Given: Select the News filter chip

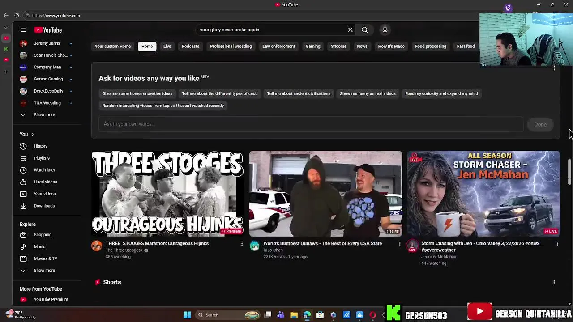Looking at the screenshot, I should 362,46.
